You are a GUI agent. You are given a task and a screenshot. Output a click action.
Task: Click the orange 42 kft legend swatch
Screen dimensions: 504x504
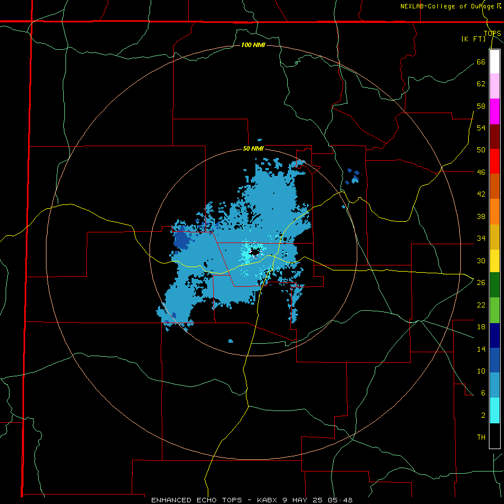(494, 212)
